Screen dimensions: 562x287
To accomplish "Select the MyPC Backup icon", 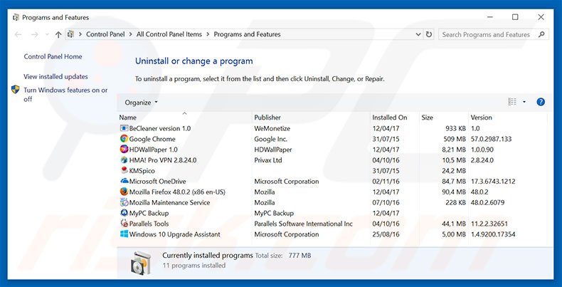I will click(x=124, y=213).
